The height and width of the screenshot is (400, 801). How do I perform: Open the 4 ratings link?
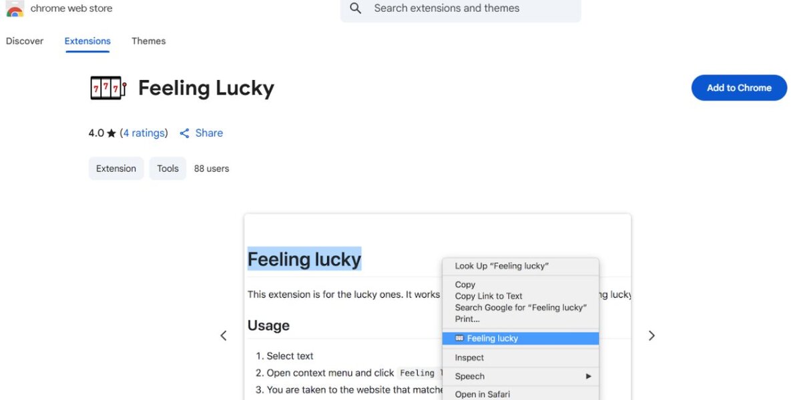(144, 133)
